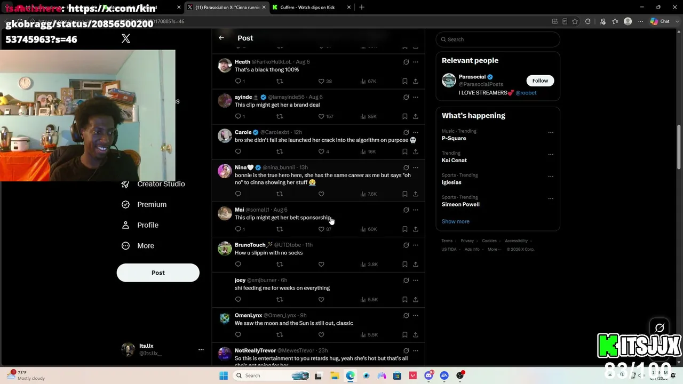
Task: Repost BrunoTouch's no socks reply
Action: point(280,264)
